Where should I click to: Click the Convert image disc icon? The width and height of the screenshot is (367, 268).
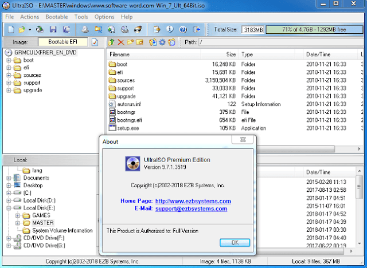pos(111,29)
